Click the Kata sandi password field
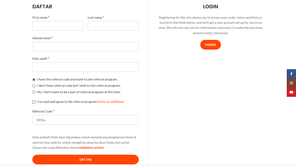 [85, 67]
